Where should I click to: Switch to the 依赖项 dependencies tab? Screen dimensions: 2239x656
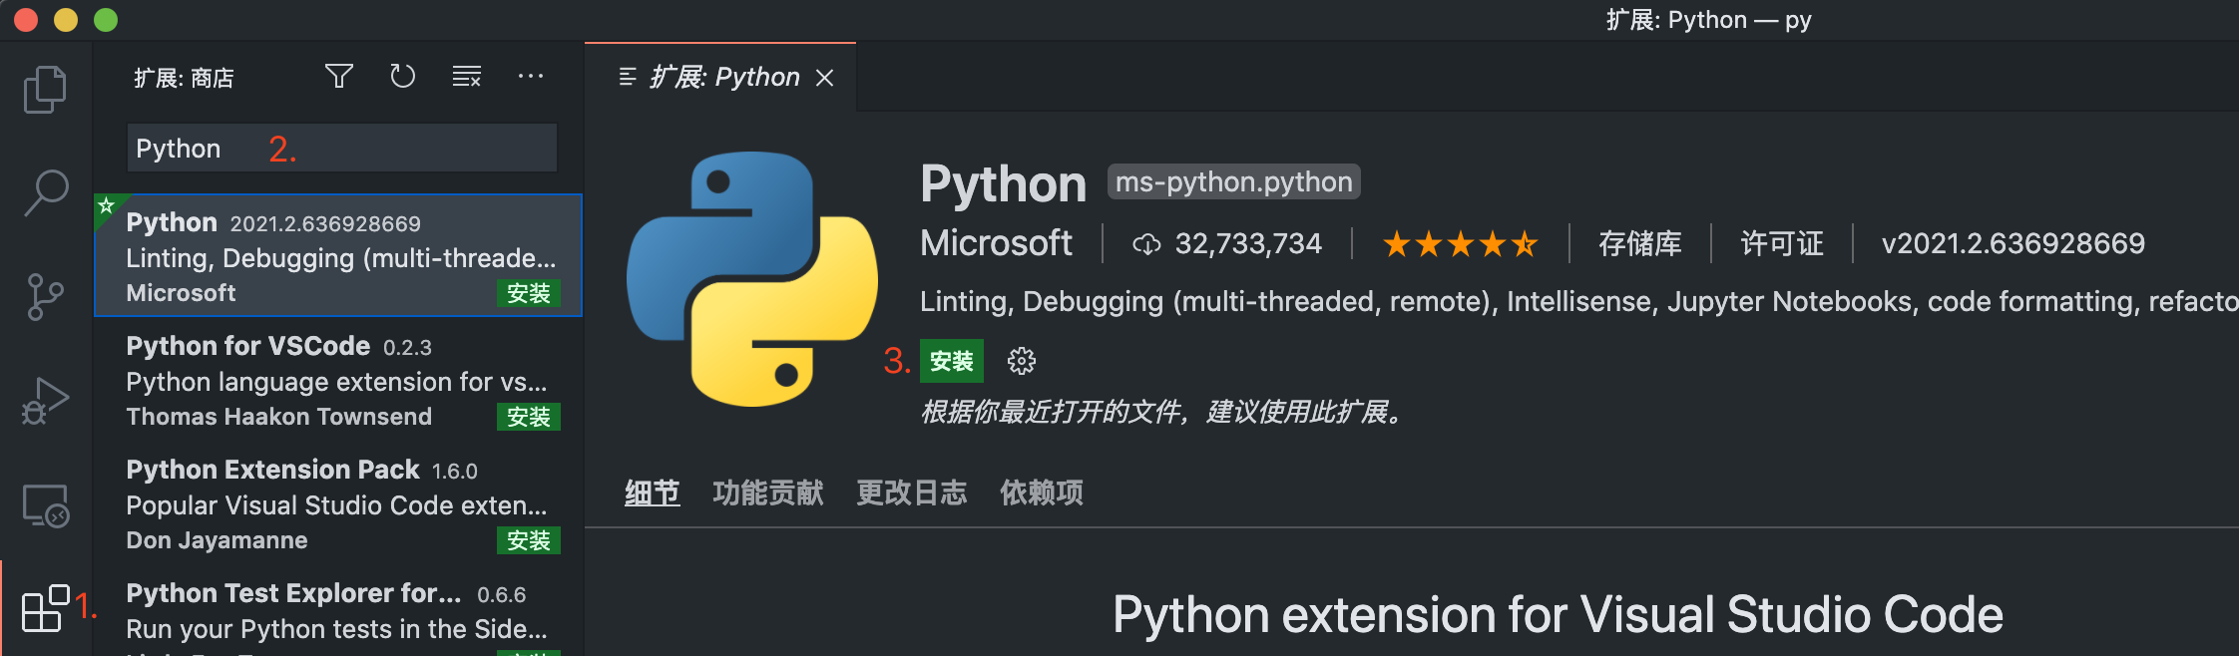(1042, 492)
